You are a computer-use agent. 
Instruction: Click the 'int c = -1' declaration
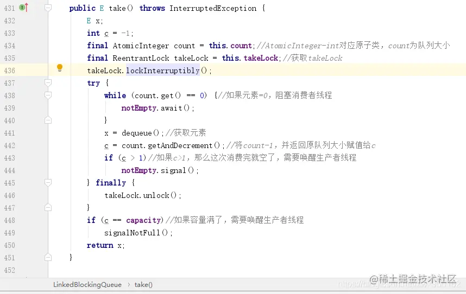110,33
